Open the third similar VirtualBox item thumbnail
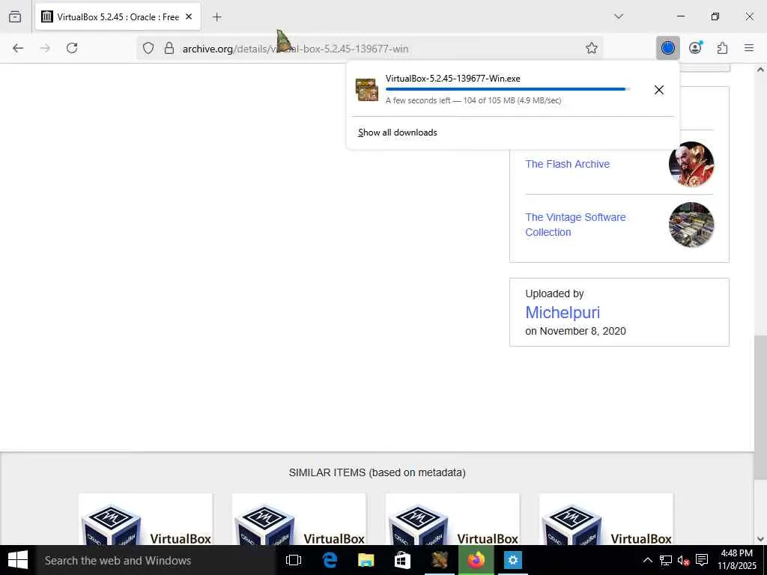The width and height of the screenshot is (767, 575). [x=452, y=520]
